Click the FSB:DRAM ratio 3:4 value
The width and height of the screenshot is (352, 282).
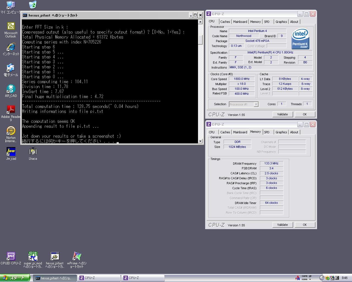[x=271, y=168]
